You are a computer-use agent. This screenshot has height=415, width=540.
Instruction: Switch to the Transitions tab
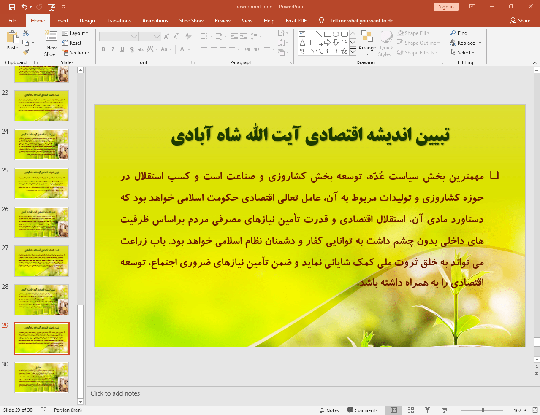coord(119,21)
